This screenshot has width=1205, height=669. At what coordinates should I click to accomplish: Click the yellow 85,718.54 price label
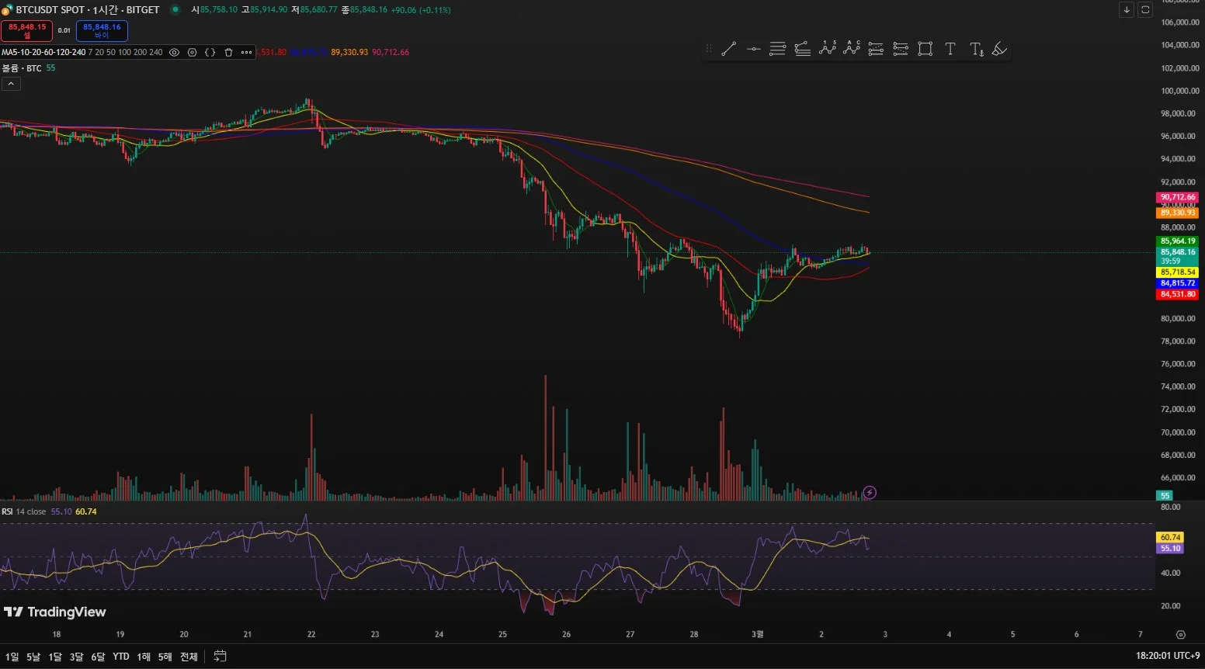click(x=1178, y=272)
